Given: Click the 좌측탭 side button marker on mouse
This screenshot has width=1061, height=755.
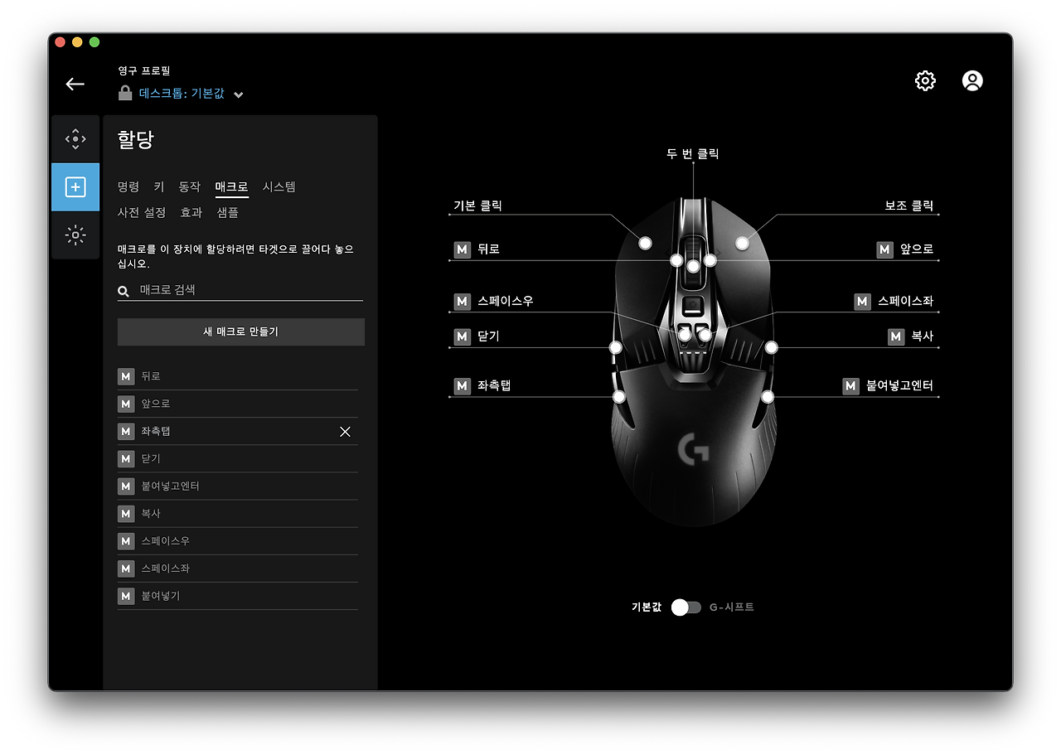Looking at the screenshot, I should [618, 397].
